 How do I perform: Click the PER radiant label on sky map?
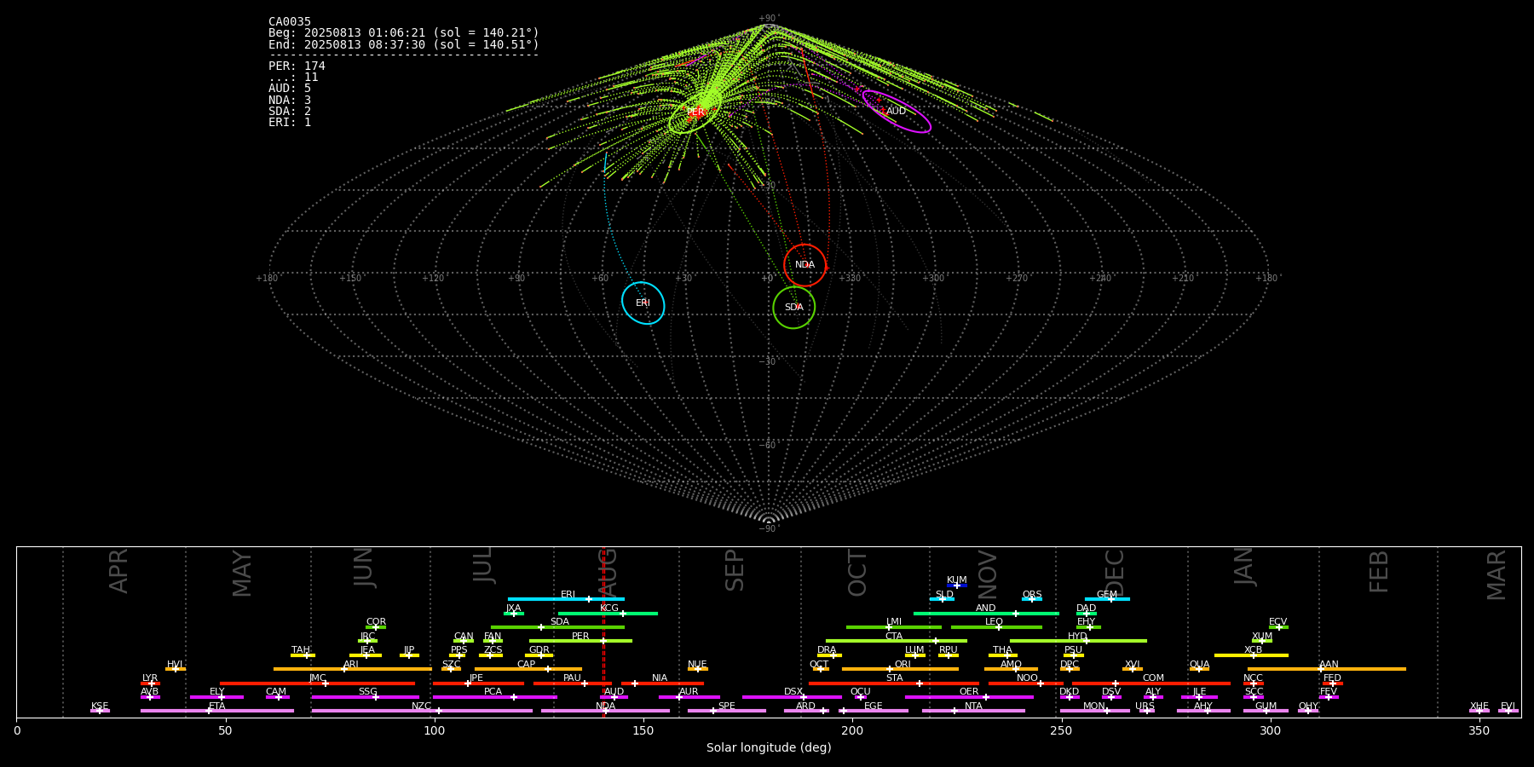tap(695, 112)
